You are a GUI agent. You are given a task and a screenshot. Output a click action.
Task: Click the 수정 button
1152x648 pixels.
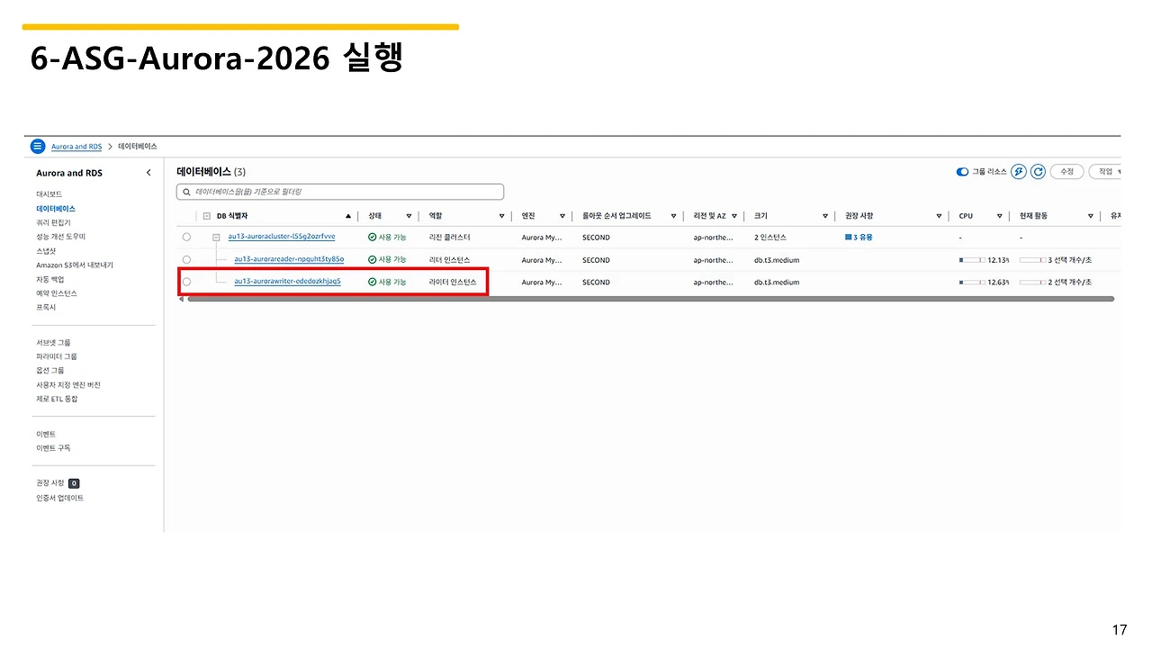point(1066,171)
